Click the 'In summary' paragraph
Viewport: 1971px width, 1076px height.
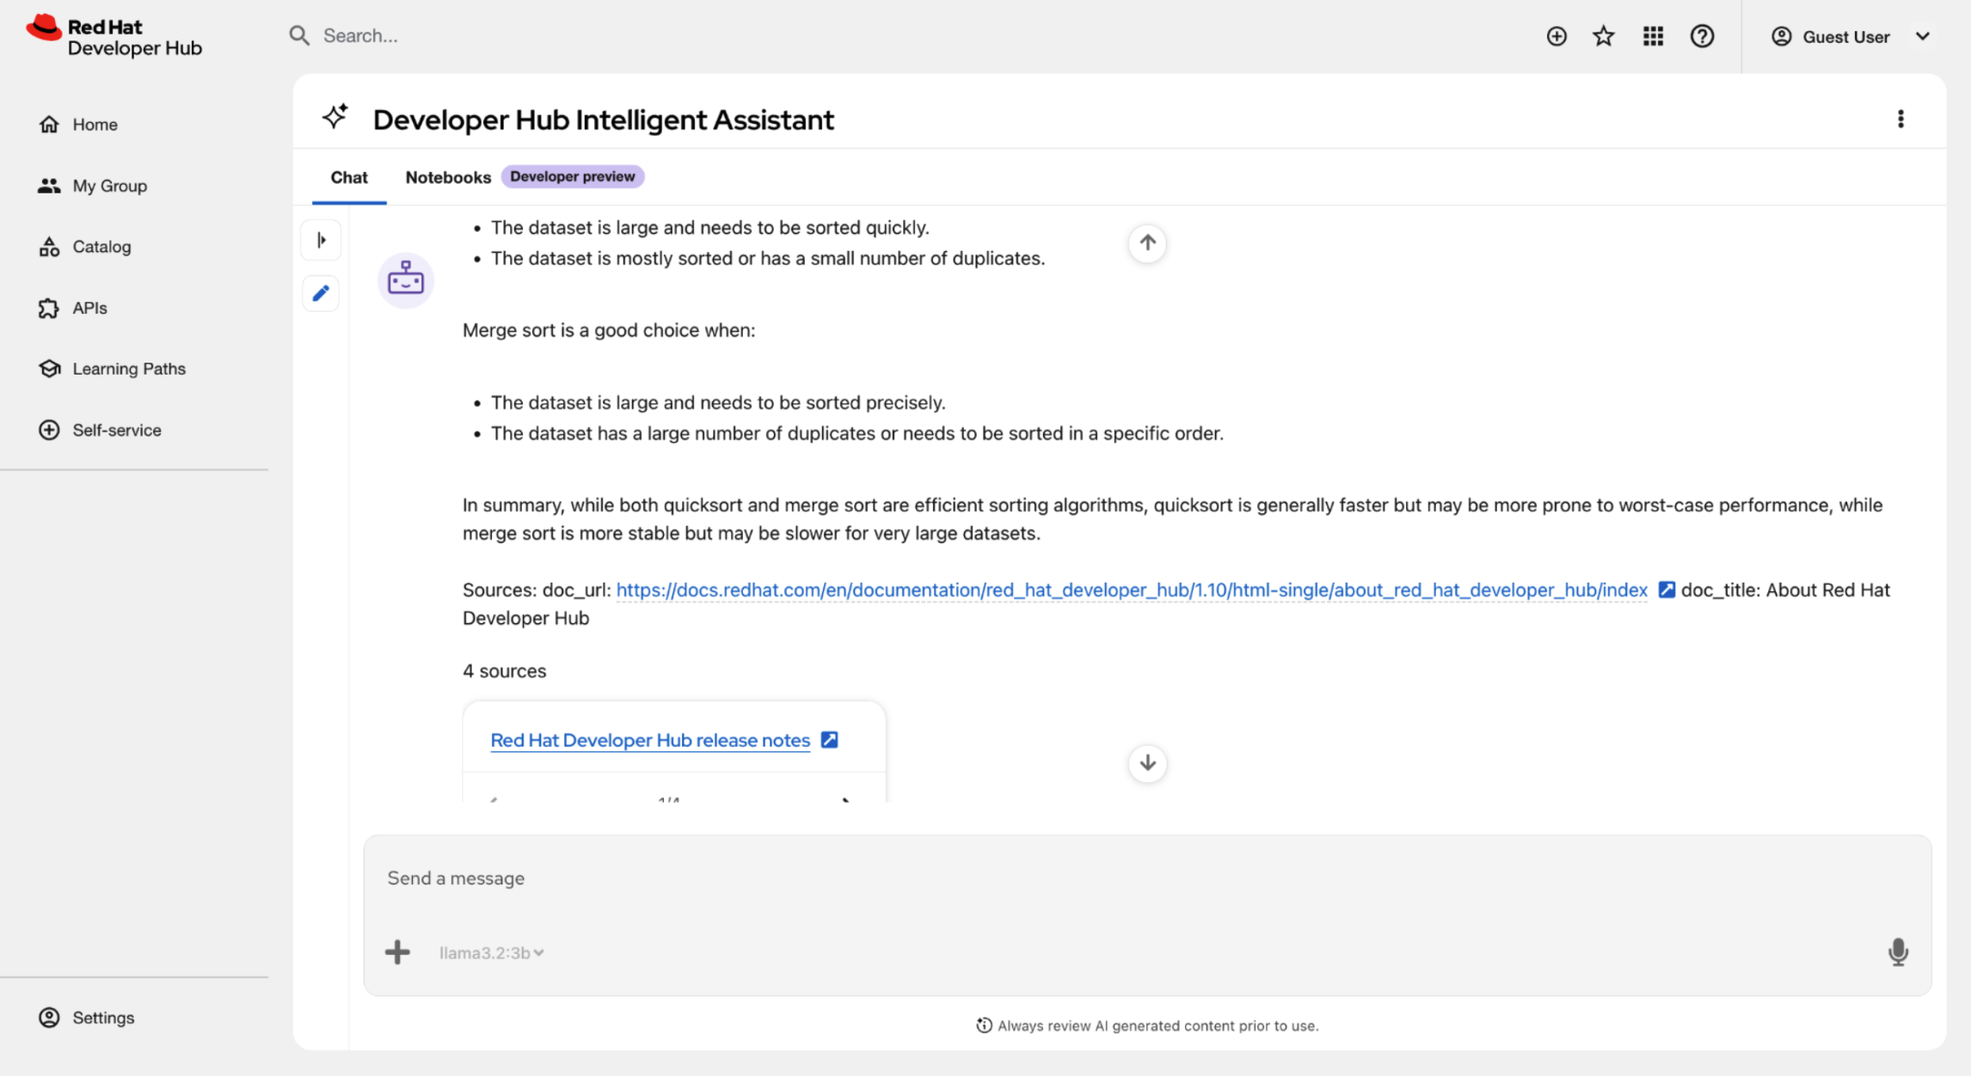(x=1172, y=519)
